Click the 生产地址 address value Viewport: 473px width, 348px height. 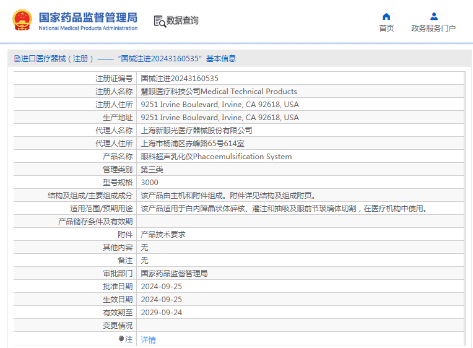(x=220, y=118)
